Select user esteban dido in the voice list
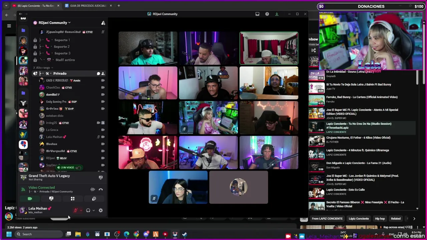Screen dimensions: 427x240 [54, 116]
